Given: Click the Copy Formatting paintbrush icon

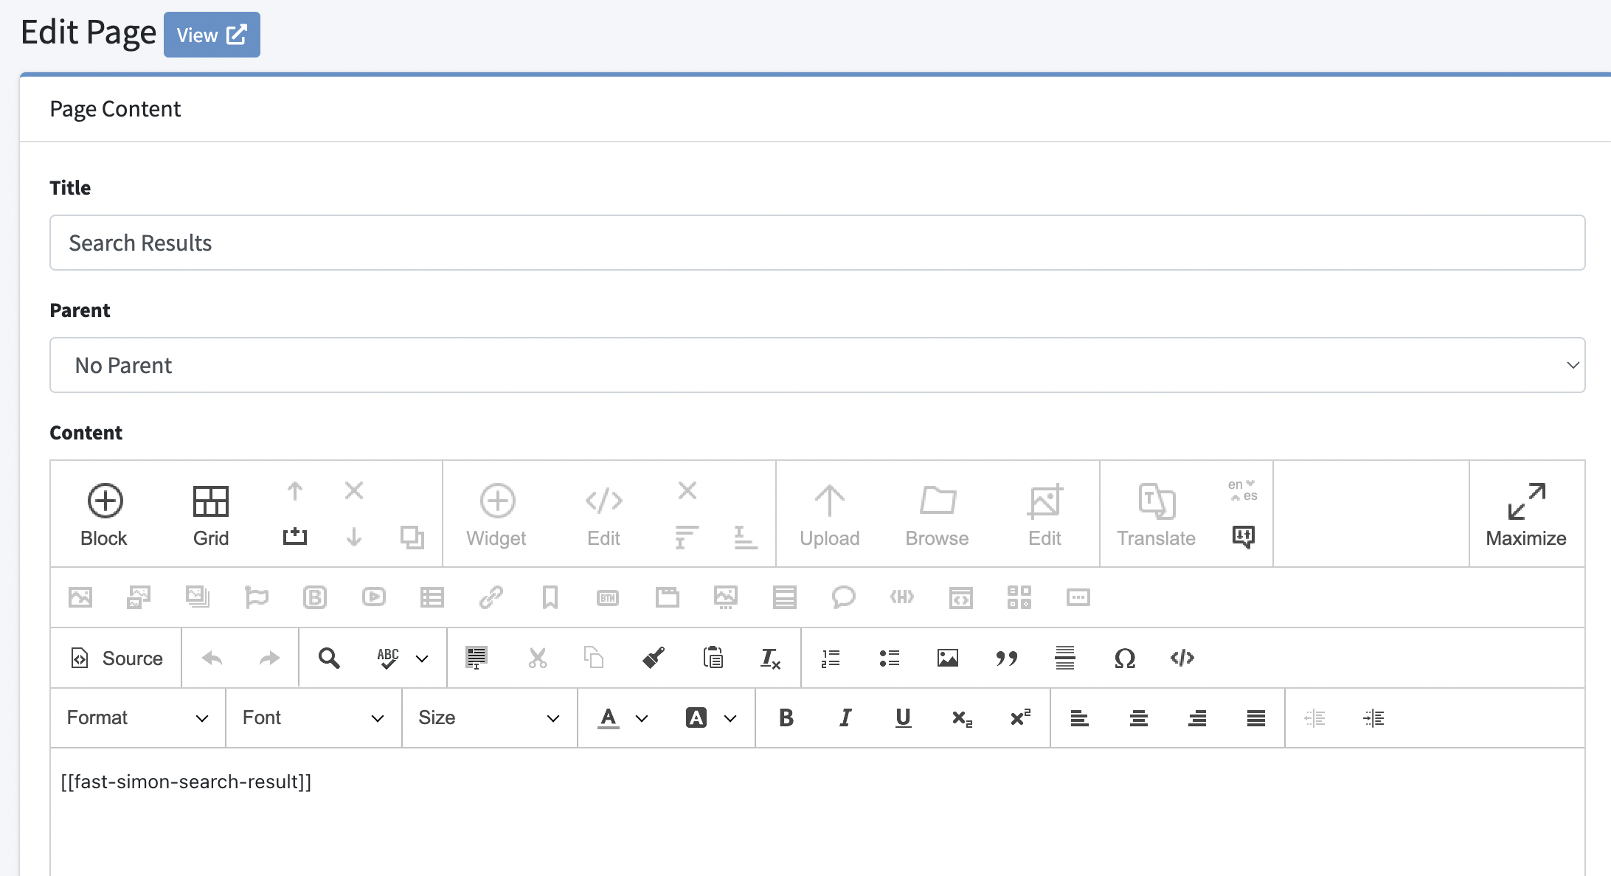Looking at the screenshot, I should tap(654, 658).
